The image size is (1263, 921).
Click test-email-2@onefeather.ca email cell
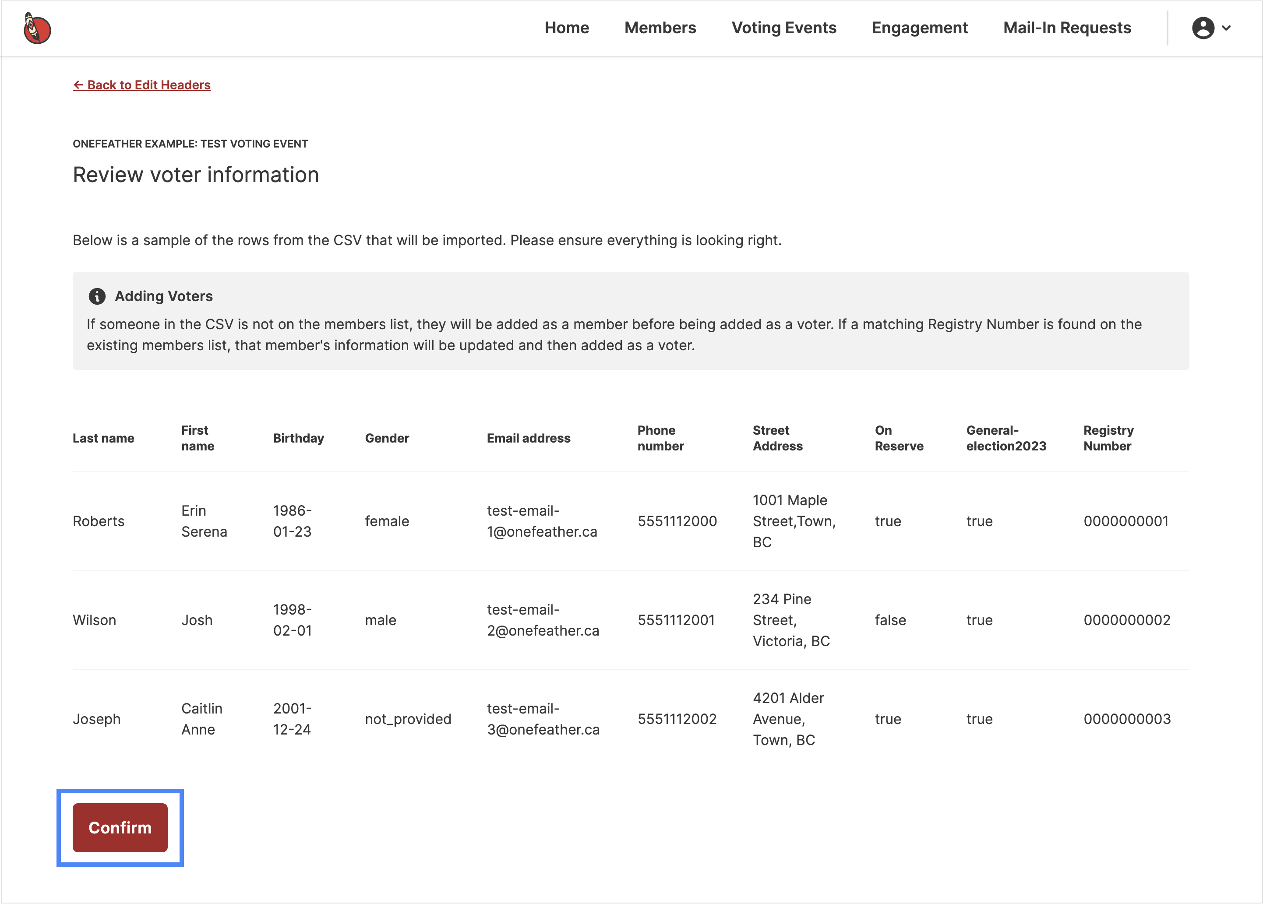542,620
